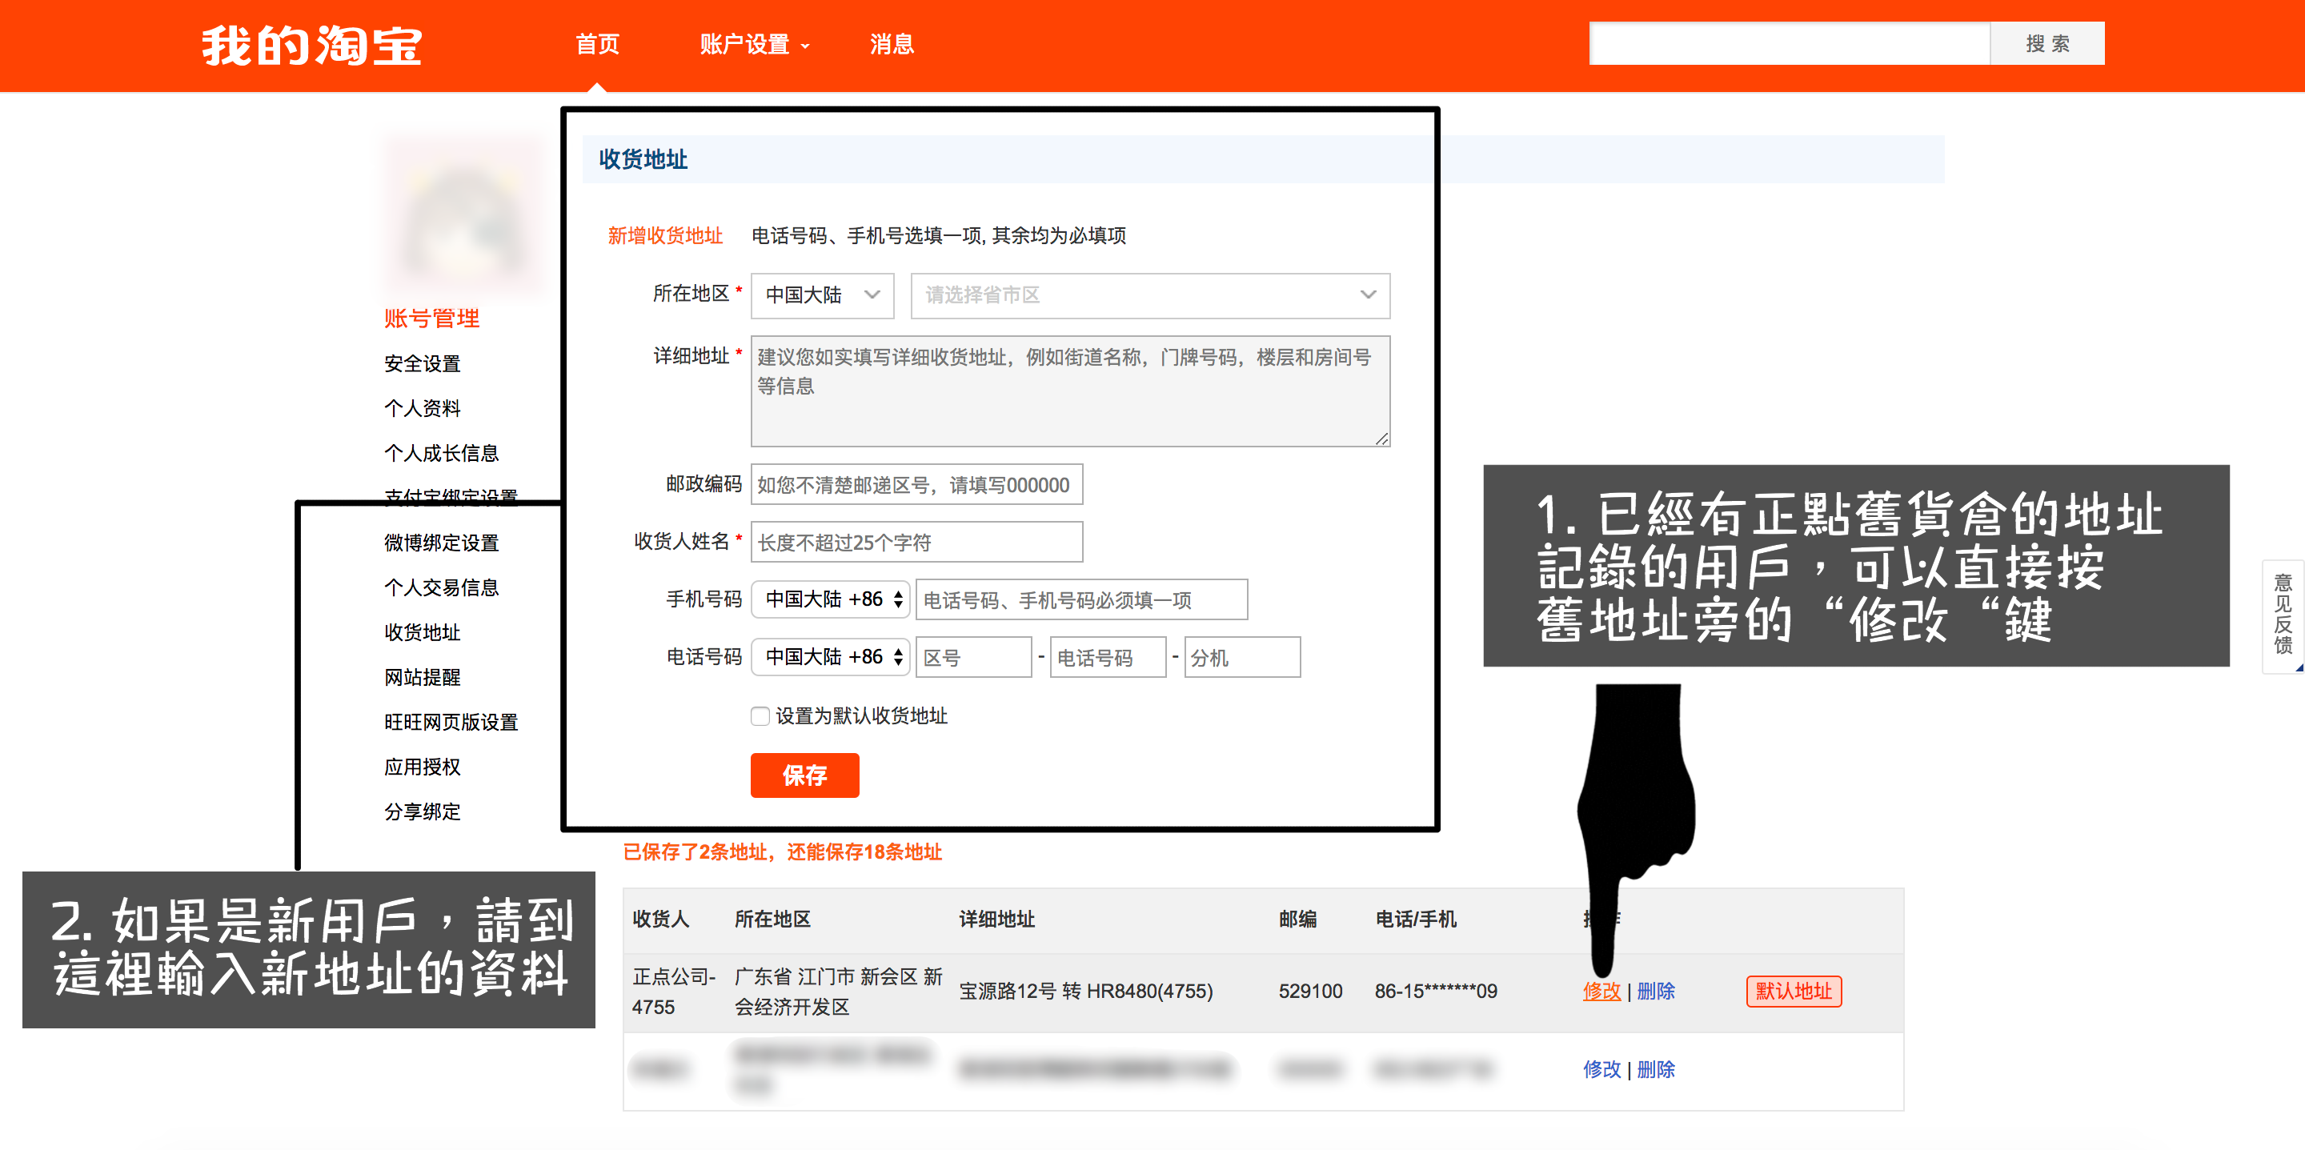The width and height of the screenshot is (2305, 1150).
Task: Open 收货地址 in the sidebar
Action: 423,632
